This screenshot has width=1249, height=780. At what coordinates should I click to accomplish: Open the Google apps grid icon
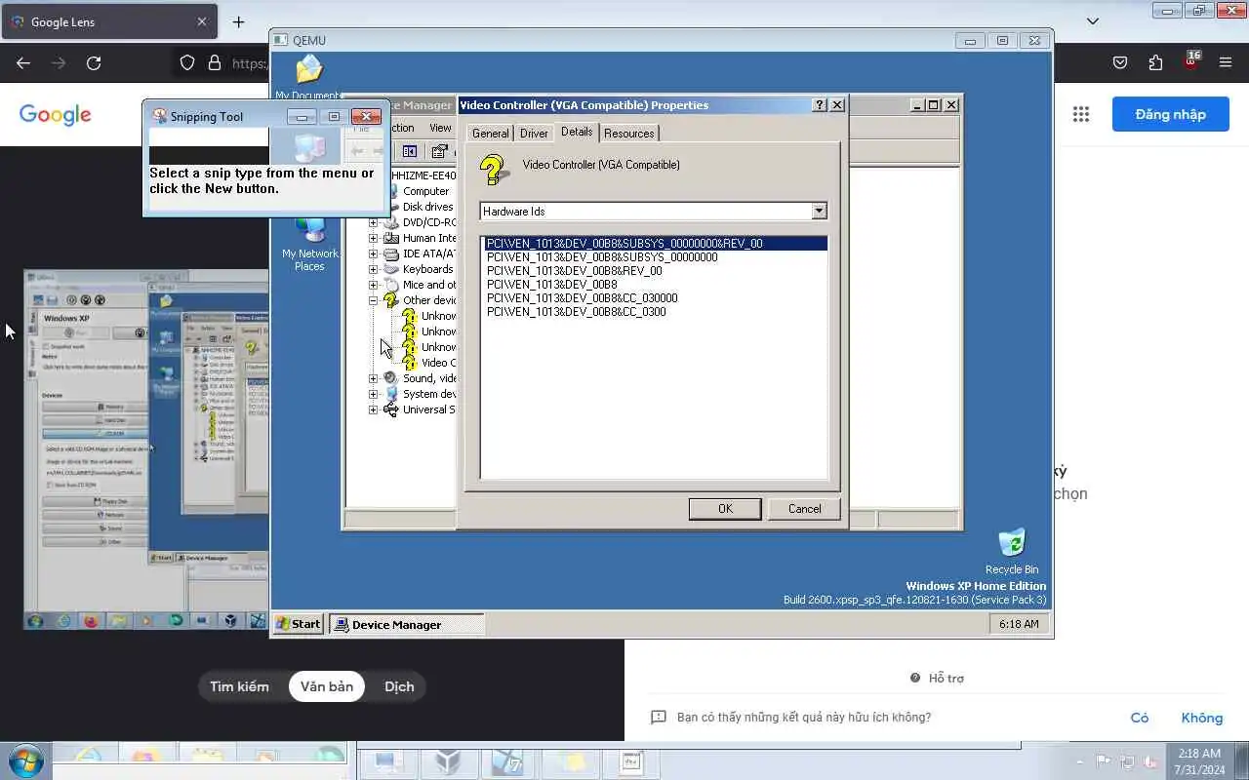click(1081, 114)
